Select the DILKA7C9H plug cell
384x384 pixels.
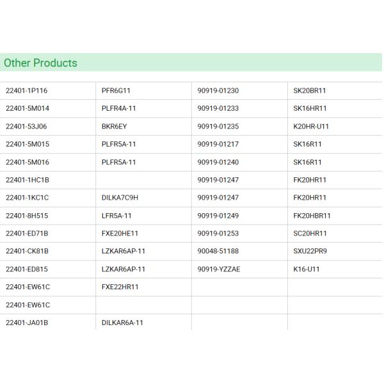[120, 198]
